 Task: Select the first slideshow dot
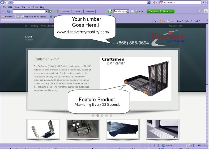pos(93,116)
